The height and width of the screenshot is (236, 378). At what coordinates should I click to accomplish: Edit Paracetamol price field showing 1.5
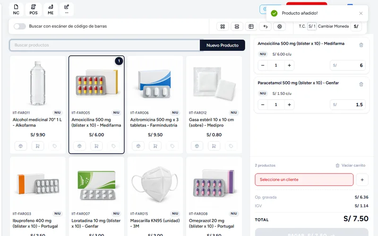tap(348, 104)
